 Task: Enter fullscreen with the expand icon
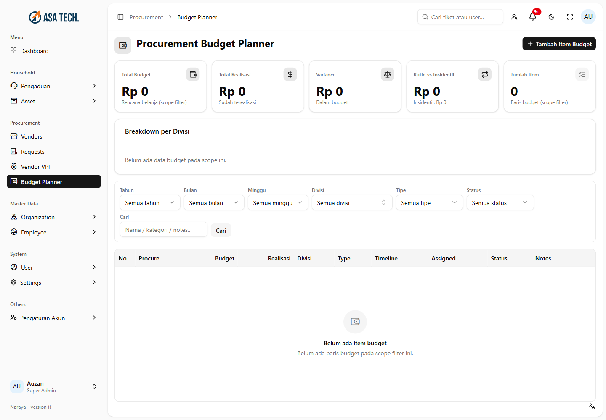click(570, 17)
